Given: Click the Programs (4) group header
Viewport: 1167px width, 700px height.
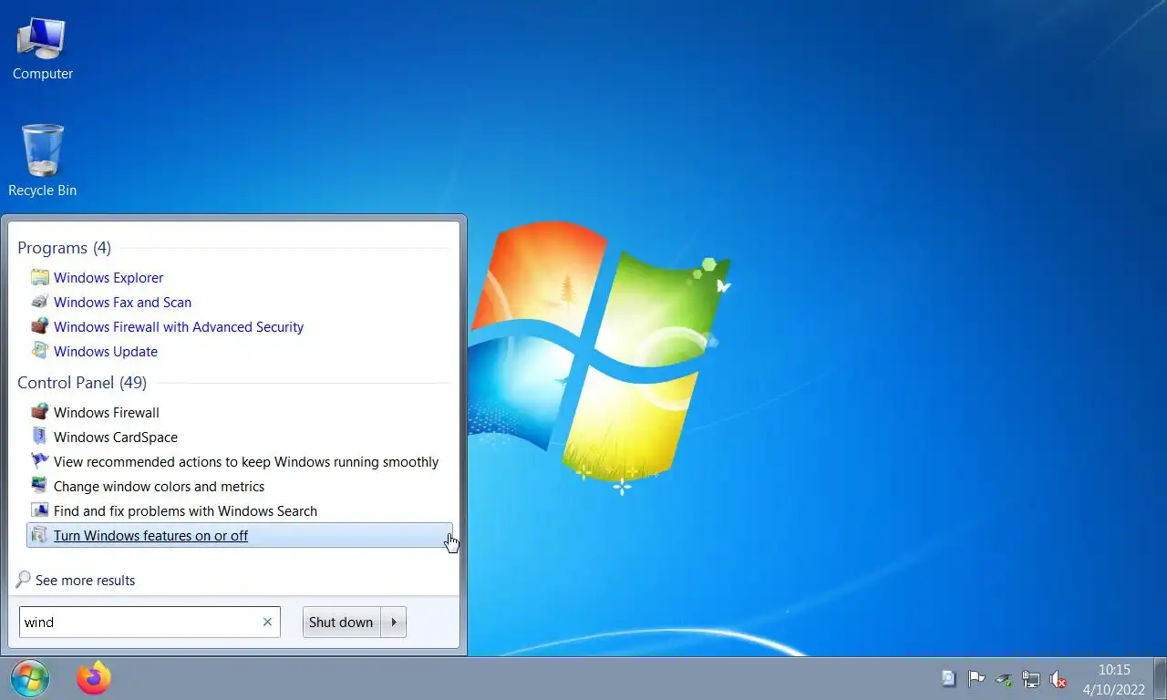Looking at the screenshot, I should 65,248.
